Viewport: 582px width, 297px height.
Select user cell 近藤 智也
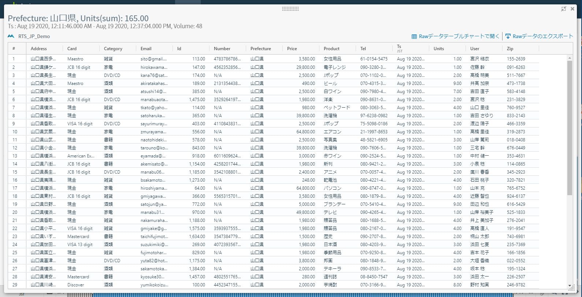[479, 196]
